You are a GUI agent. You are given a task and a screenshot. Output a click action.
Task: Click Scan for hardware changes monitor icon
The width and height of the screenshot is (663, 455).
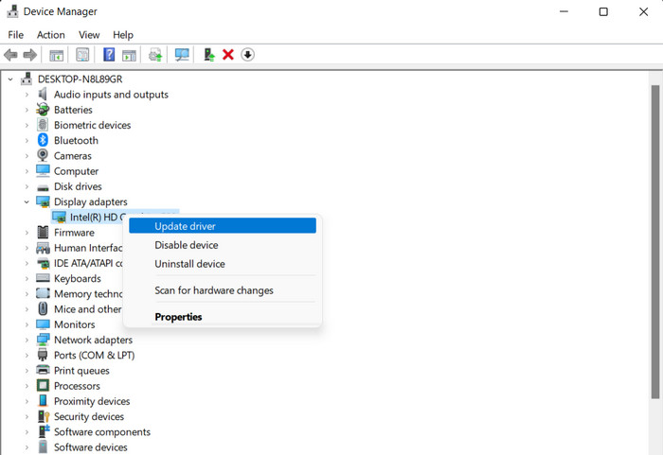point(182,55)
